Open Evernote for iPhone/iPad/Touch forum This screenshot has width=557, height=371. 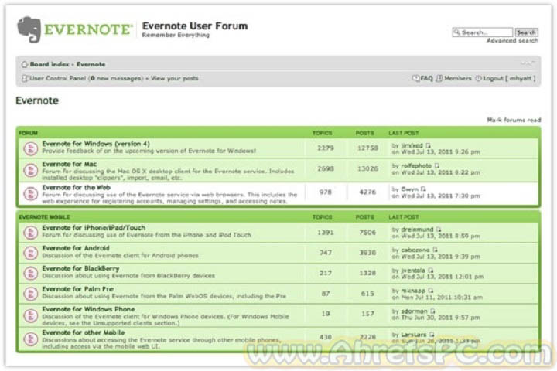(x=94, y=228)
